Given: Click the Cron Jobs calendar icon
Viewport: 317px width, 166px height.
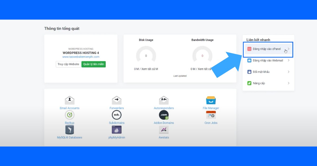Looking at the screenshot, I should [211, 115].
